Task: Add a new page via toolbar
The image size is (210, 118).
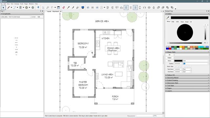Action: [88, 8]
